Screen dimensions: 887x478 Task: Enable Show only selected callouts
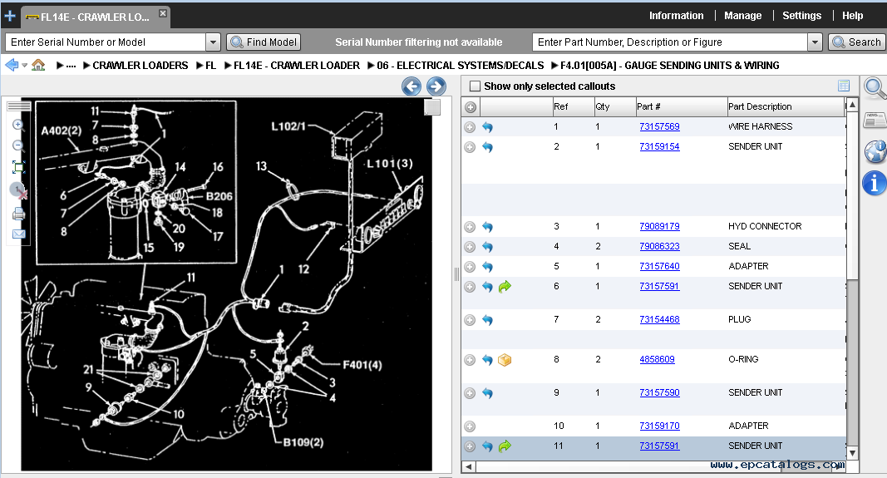click(x=475, y=86)
